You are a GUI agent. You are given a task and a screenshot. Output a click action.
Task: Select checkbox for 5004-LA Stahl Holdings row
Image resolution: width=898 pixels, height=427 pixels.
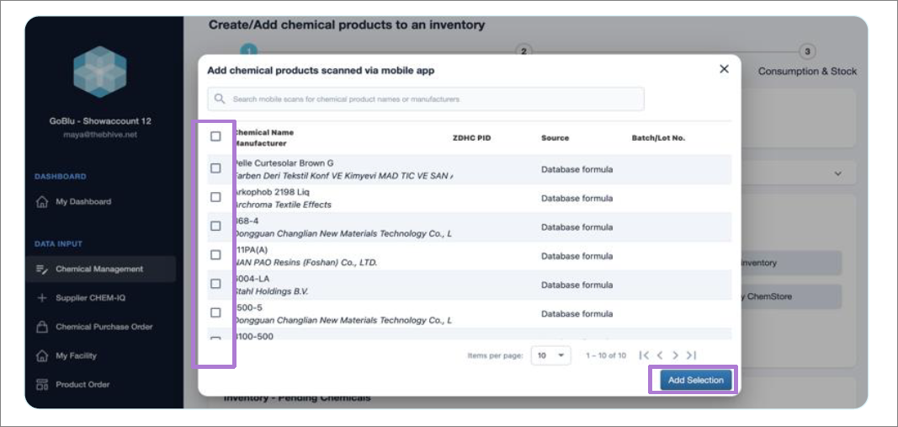point(216,285)
